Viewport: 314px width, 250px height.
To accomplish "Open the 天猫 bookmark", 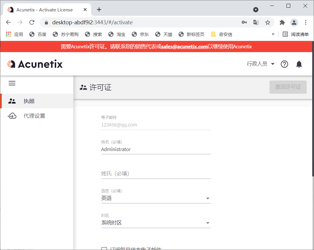I will click(164, 34).
